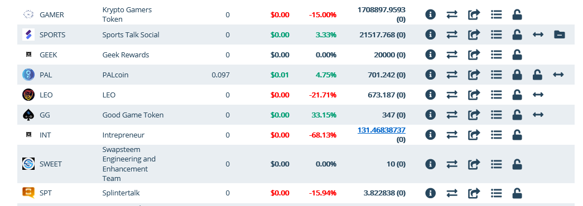583x206 pixels.
Task: Click double-arrow icon in LEO row
Action: point(538,95)
